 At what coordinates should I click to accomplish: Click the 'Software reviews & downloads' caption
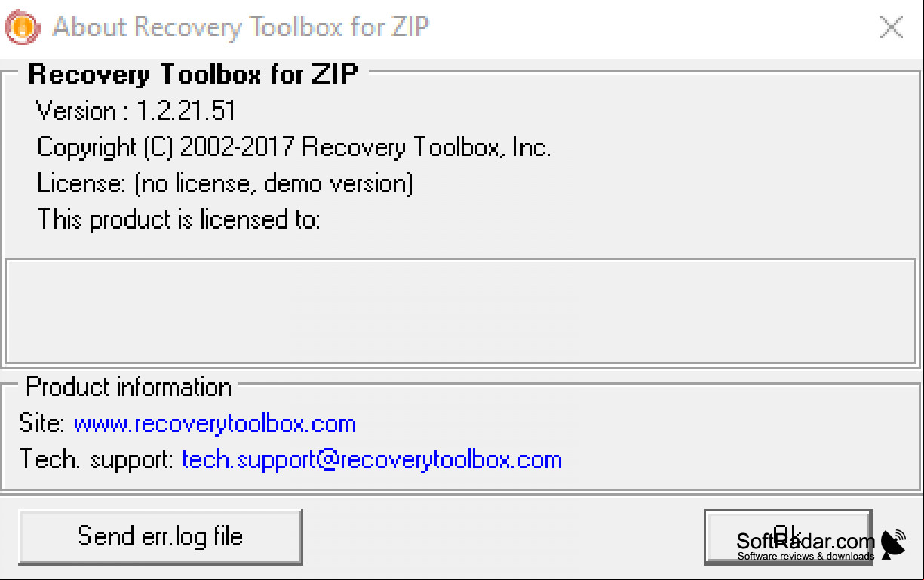pos(806,557)
